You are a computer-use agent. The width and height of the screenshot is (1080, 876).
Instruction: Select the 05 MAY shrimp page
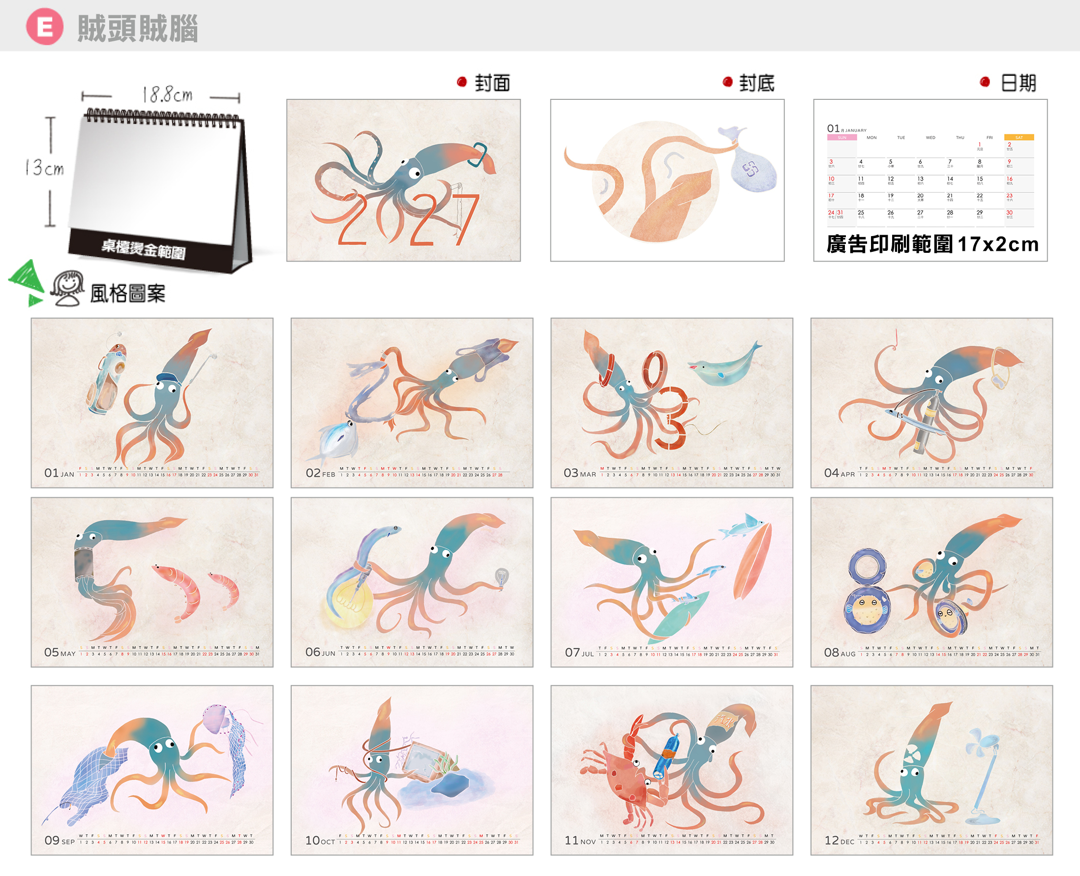click(152, 582)
